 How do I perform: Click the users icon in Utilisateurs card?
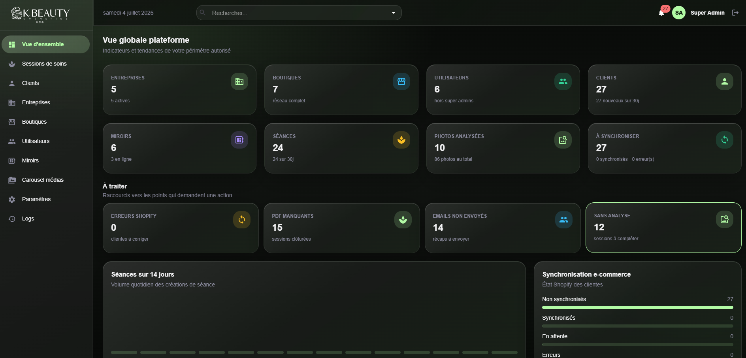coord(563,81)
